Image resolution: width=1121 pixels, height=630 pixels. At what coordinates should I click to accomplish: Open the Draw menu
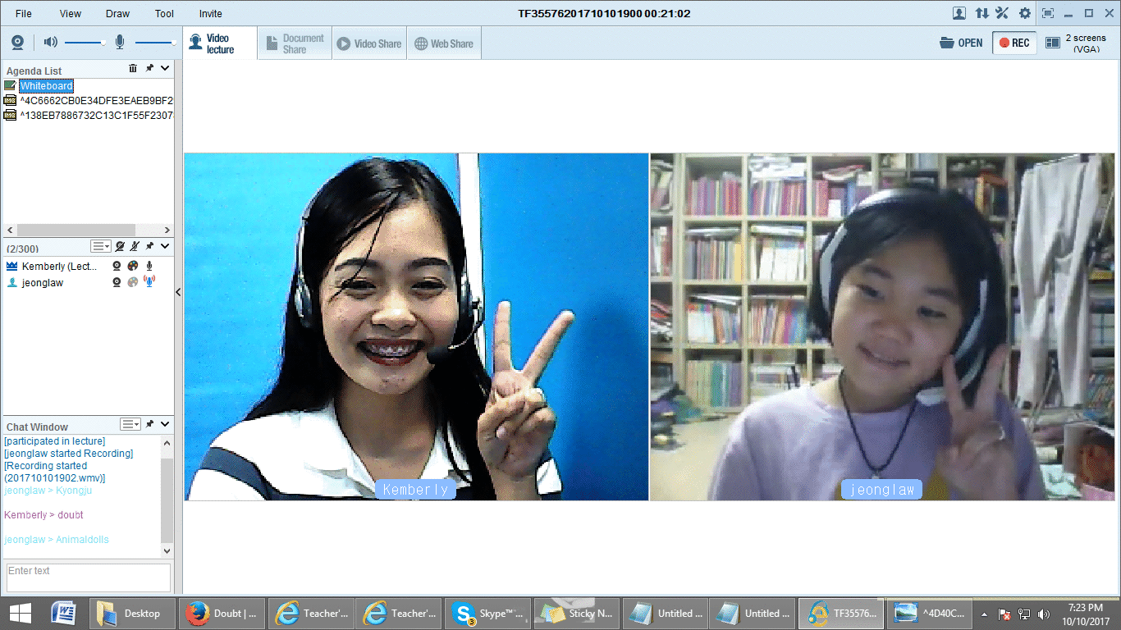117,13
